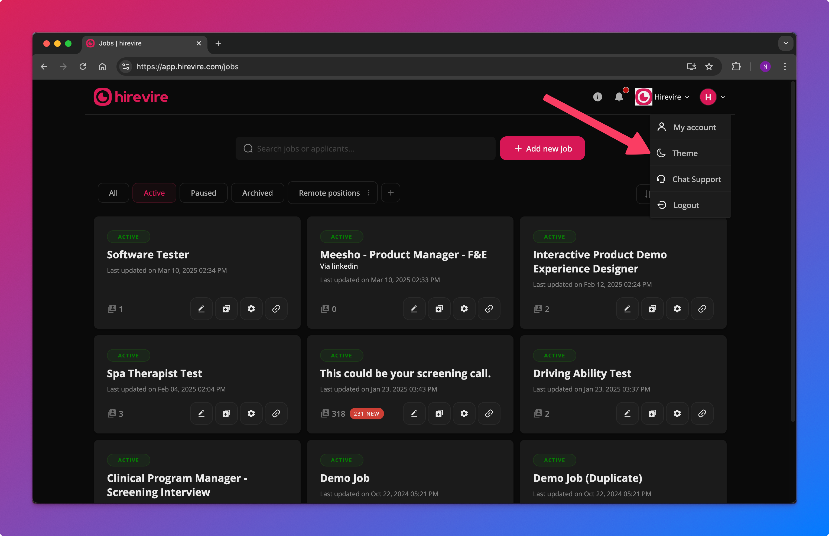The image size is (829, 536).
Task: Toggle the Theme option in menu
Action: [684, 153]
